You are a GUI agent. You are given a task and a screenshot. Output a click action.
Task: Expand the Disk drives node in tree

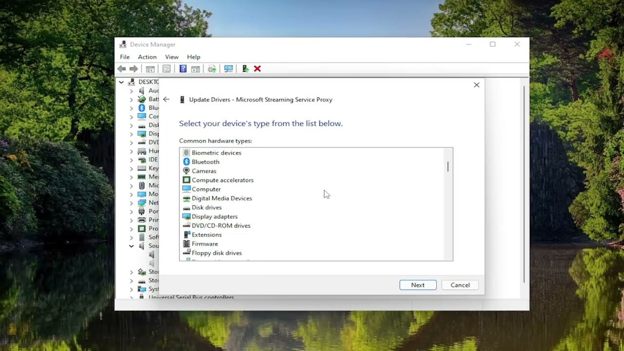pyautogui.click(x=131, y=125)
